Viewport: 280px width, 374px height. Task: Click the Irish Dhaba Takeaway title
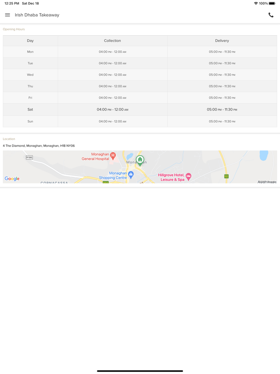37,15
